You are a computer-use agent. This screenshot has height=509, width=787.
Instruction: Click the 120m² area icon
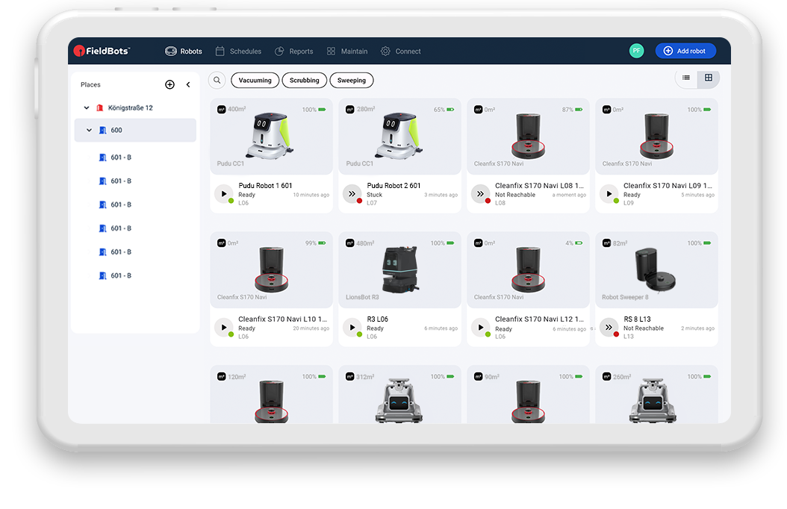click(221, 377)
